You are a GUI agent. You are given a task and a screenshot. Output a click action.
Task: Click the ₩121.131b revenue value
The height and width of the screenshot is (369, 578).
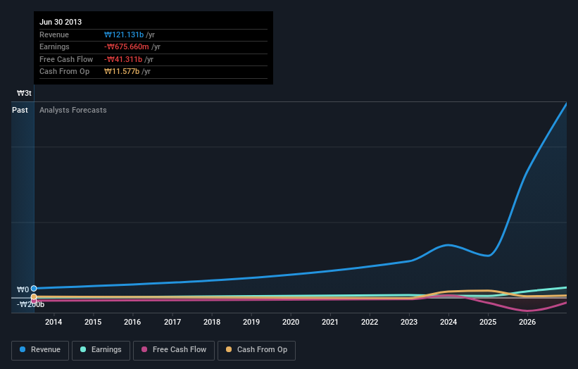pos(124,35)
